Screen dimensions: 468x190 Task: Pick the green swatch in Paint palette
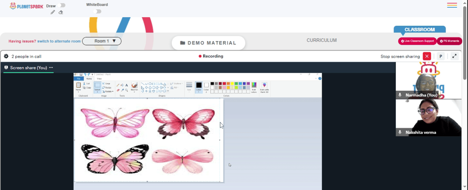click(x=236, y=83)
